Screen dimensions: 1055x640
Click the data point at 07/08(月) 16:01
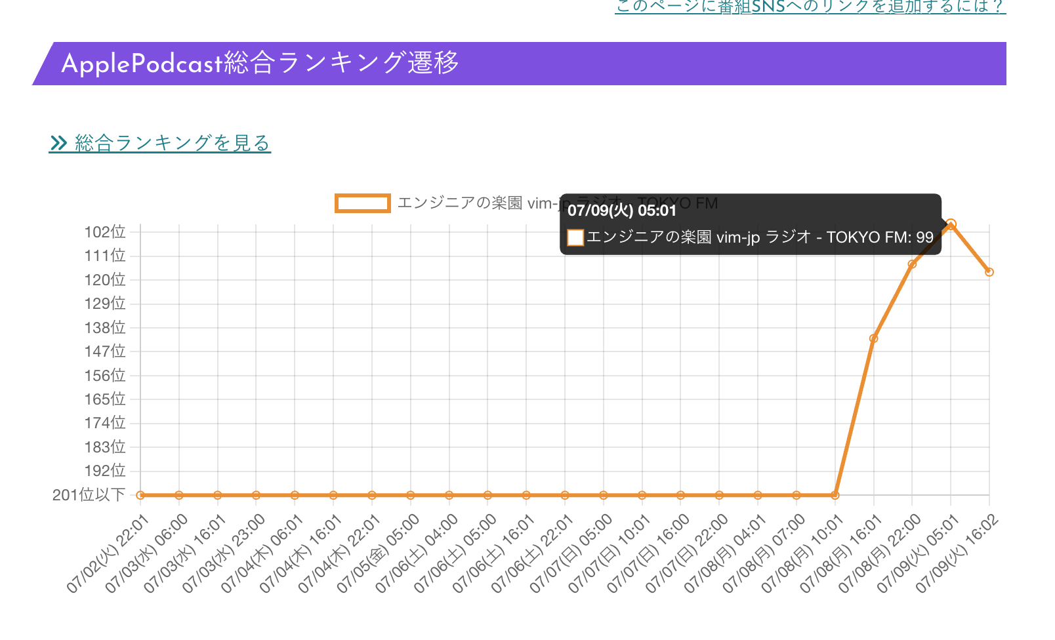[x=873, y=338]
